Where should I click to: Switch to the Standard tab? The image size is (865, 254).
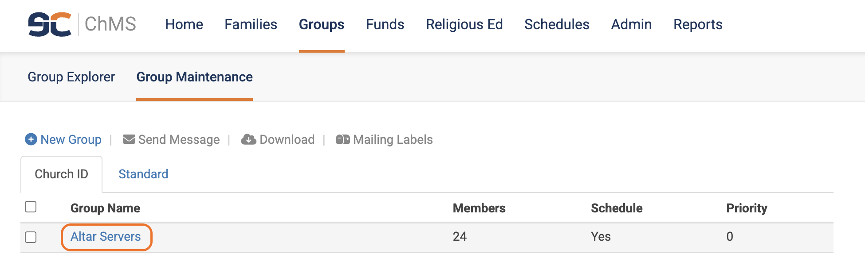click(x=143, y=174)
